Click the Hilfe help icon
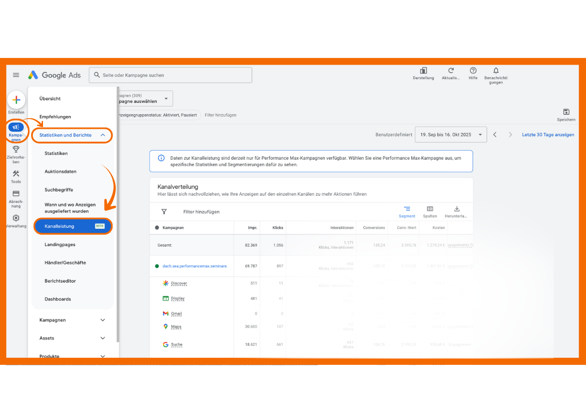 click(473, 71)
